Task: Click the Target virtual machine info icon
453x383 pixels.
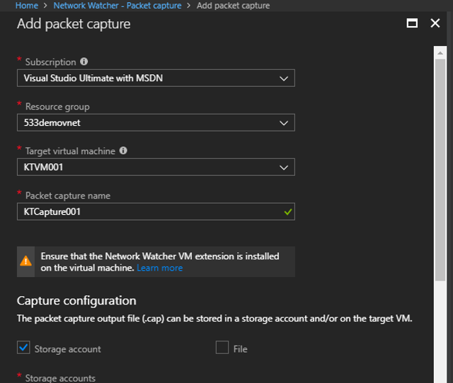Action: [x=123, y=151]
